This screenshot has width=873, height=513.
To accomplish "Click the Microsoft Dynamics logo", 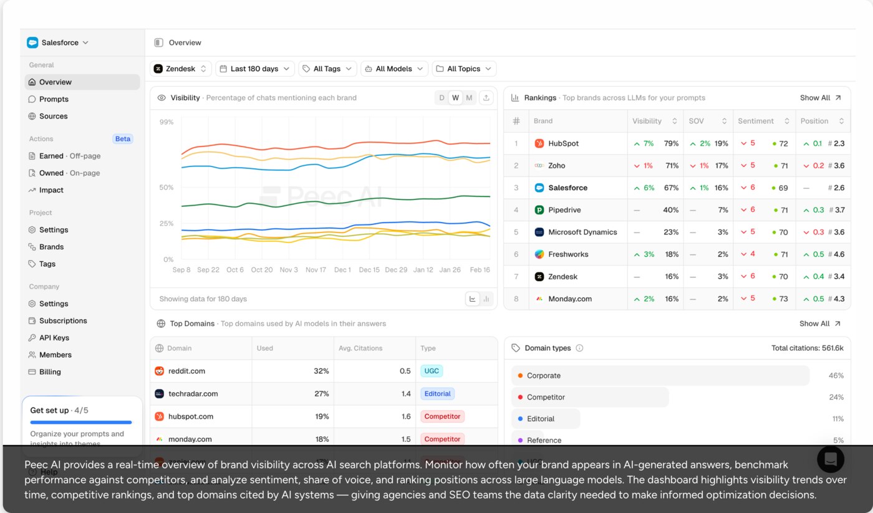I will click(x=539, y=232).
